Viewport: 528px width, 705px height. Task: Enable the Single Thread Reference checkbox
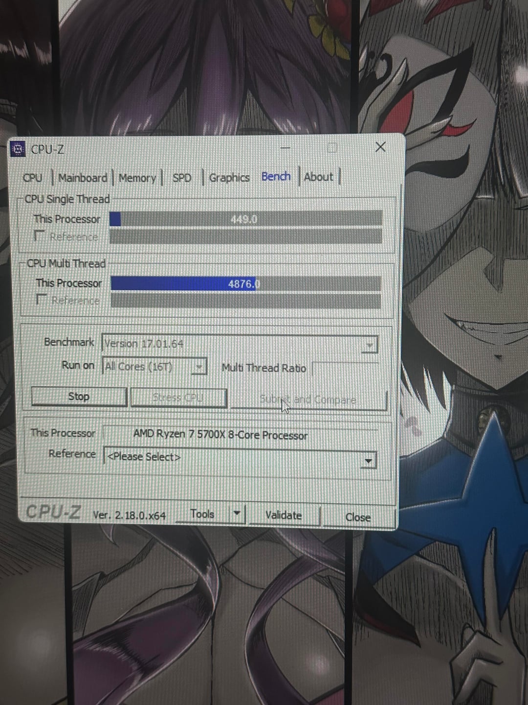click(40, 236)
